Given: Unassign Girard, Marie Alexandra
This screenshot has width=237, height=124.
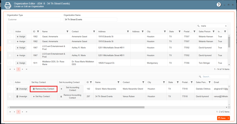Looking at the screenshot, I should [22, 89].
